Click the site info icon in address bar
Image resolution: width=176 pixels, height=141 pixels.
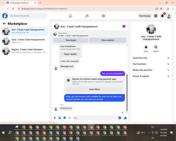pyautogui.click(x=19, y=9)
